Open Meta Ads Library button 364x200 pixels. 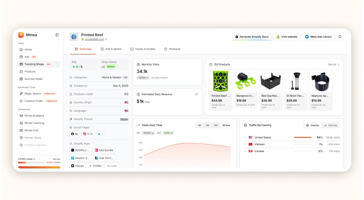tap(318, 37)
